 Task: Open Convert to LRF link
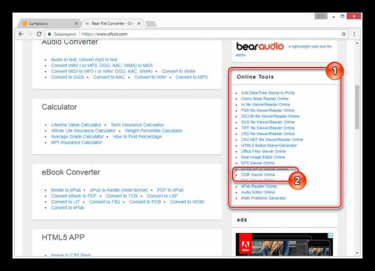coord(162,196)
